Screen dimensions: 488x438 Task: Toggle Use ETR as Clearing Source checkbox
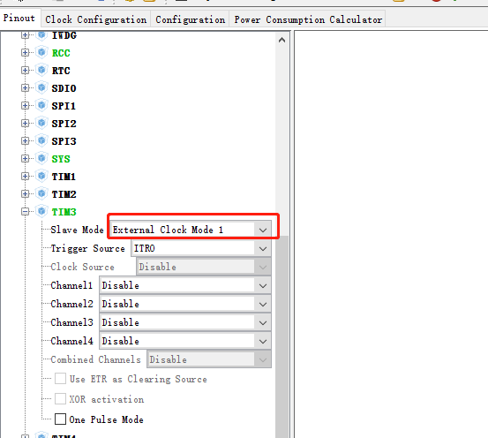click(60, 379)
